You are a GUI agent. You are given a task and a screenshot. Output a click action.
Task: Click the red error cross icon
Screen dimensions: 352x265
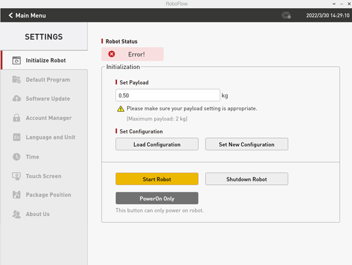(x=111, y=54)
